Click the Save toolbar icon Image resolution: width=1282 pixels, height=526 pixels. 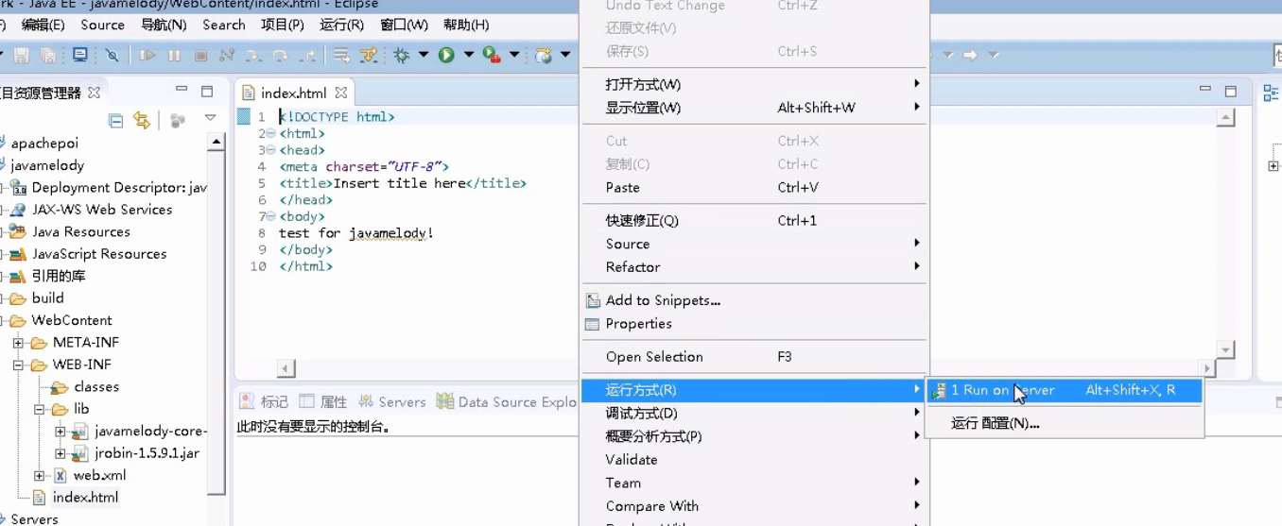(x=22, y=56)
